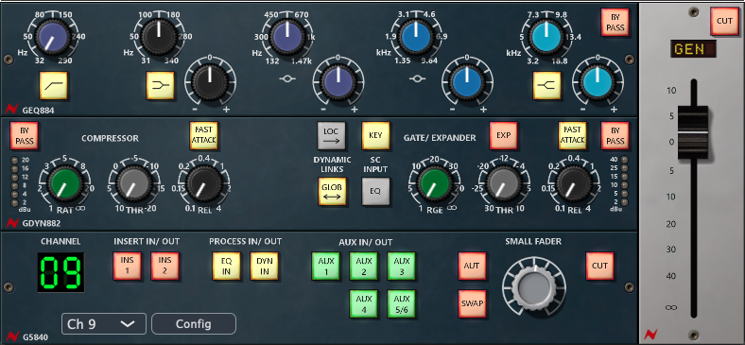Image resolution: width=745 pixels, height=345 pixels.
Task: Click the small fader rotary knob
Action: 534,288
